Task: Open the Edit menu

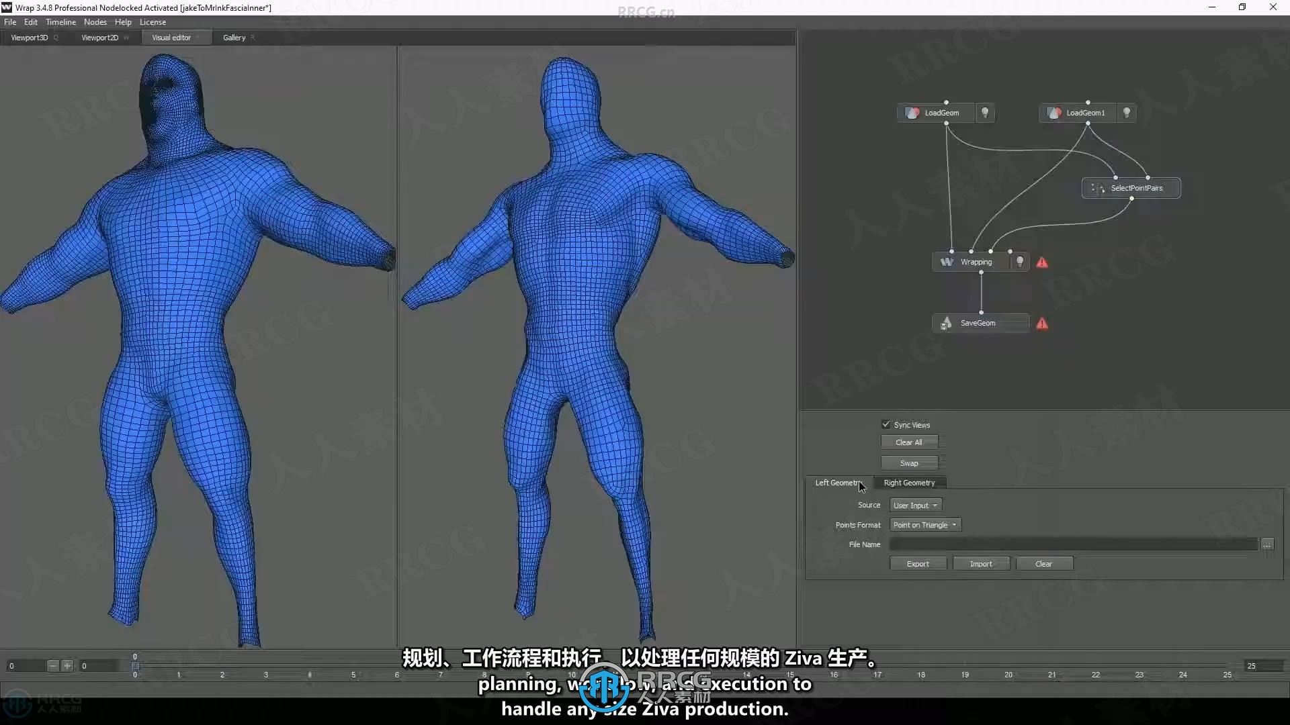Action: coord(31,22)
